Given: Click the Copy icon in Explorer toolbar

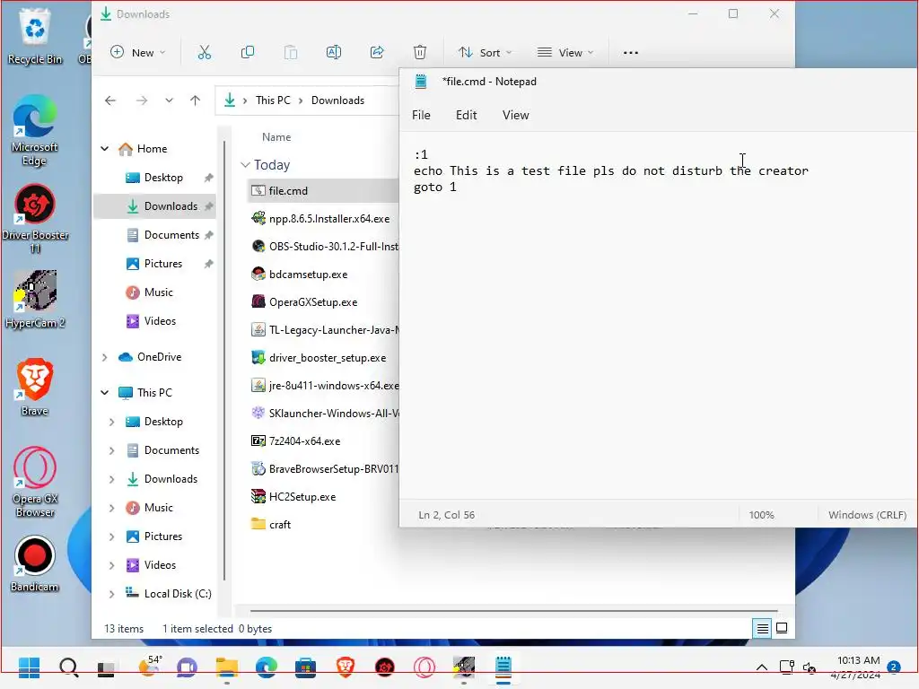Looking at the screenshot, I should pos(248,53).
